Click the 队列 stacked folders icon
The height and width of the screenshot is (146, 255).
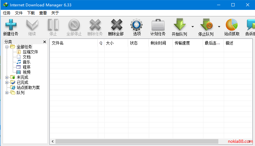[x=13, y=93]
